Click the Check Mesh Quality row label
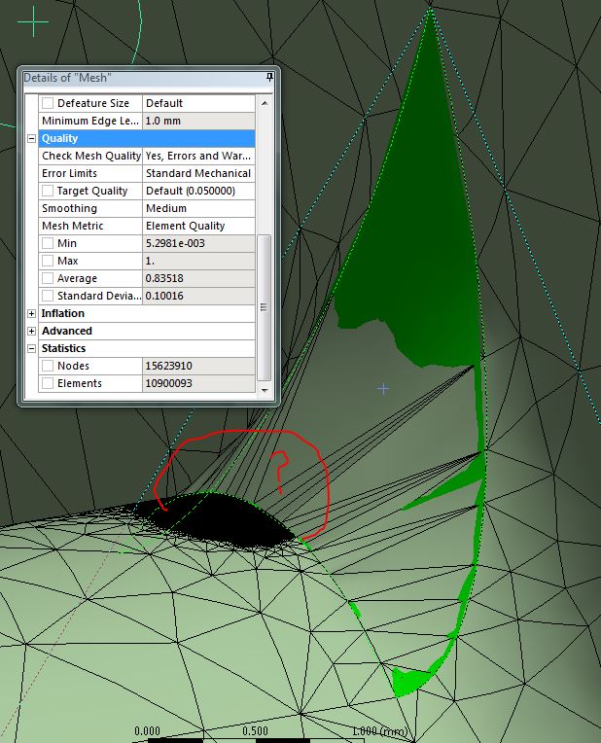Image resolution: width=601 pixels, height=743 pixels. (91, 156)
